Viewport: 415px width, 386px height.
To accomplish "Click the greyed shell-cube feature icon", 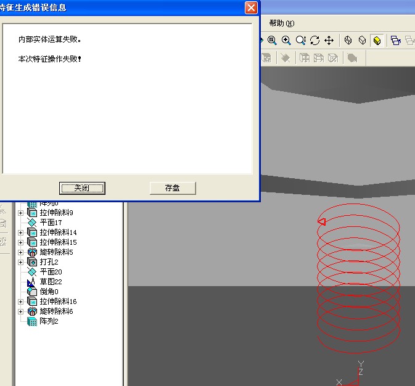I will (266, 58).
